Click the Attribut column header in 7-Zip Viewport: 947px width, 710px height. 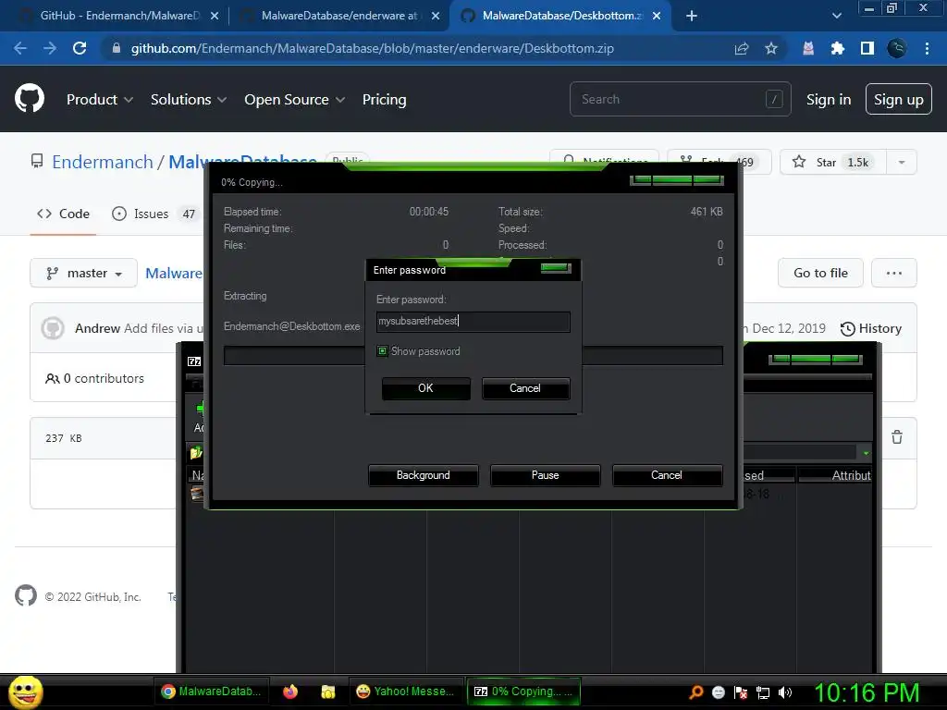tap(835, 475)
